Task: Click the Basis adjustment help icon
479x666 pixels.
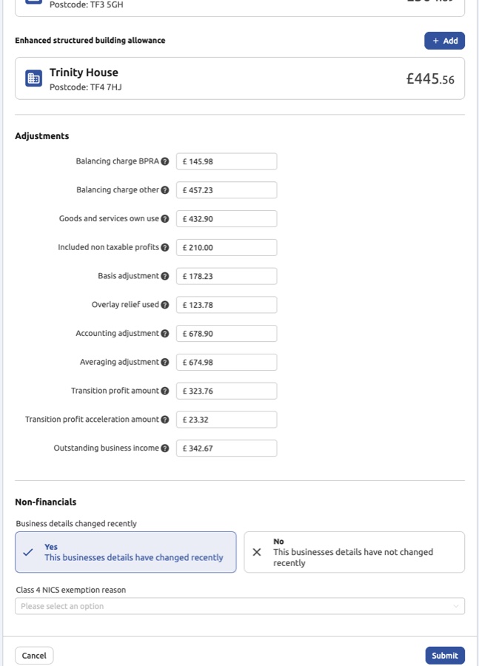Action: pos(165,276)
